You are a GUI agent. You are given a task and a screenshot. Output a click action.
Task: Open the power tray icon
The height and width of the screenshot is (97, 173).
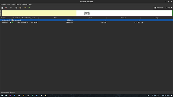coord(158,95)
